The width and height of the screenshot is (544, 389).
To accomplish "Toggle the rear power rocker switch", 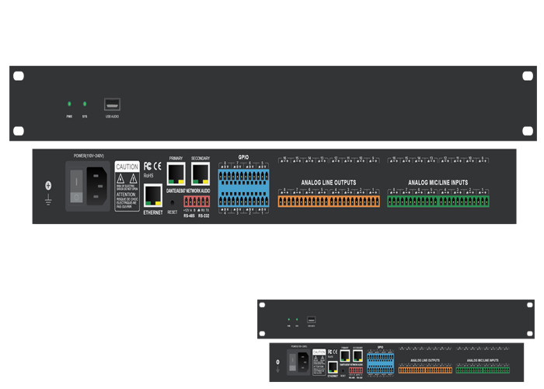I will [78, 186].
